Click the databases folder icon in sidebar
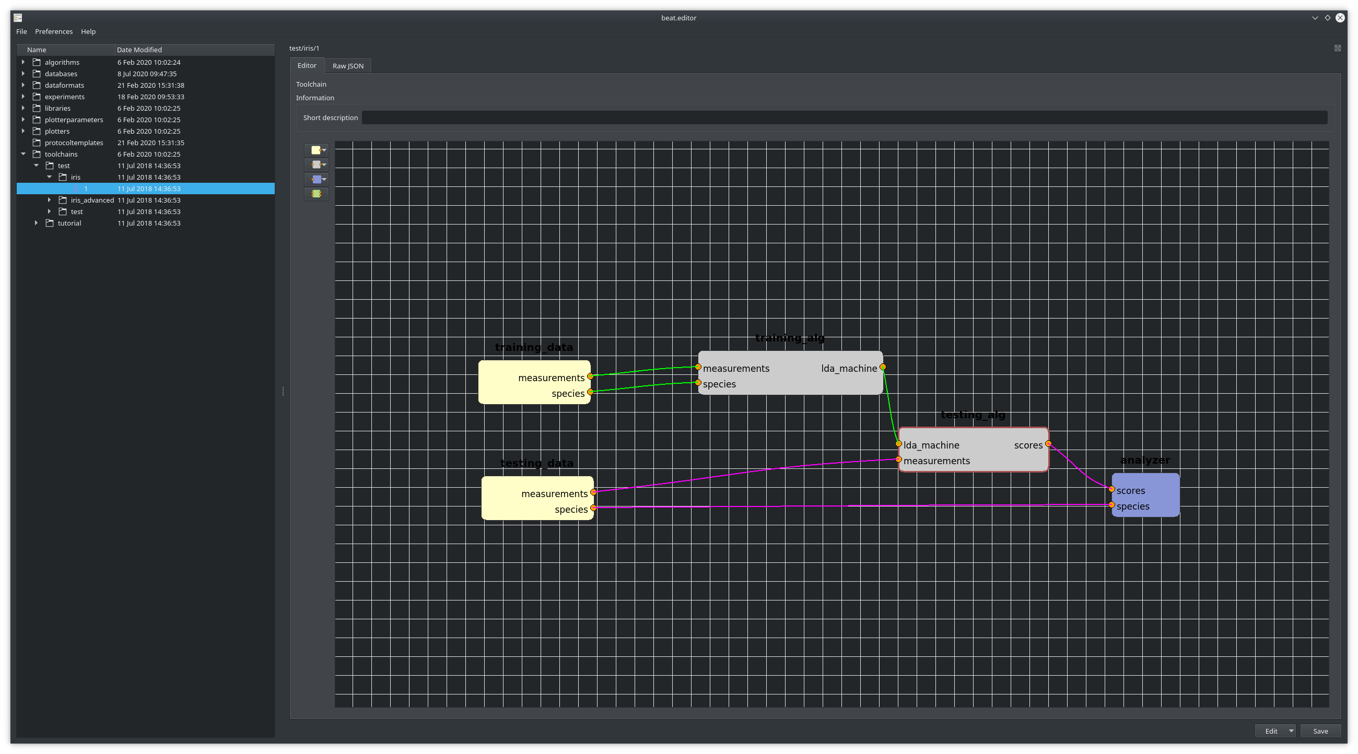This screenshot has width=1358, height=754. click(x=37, y=73)
